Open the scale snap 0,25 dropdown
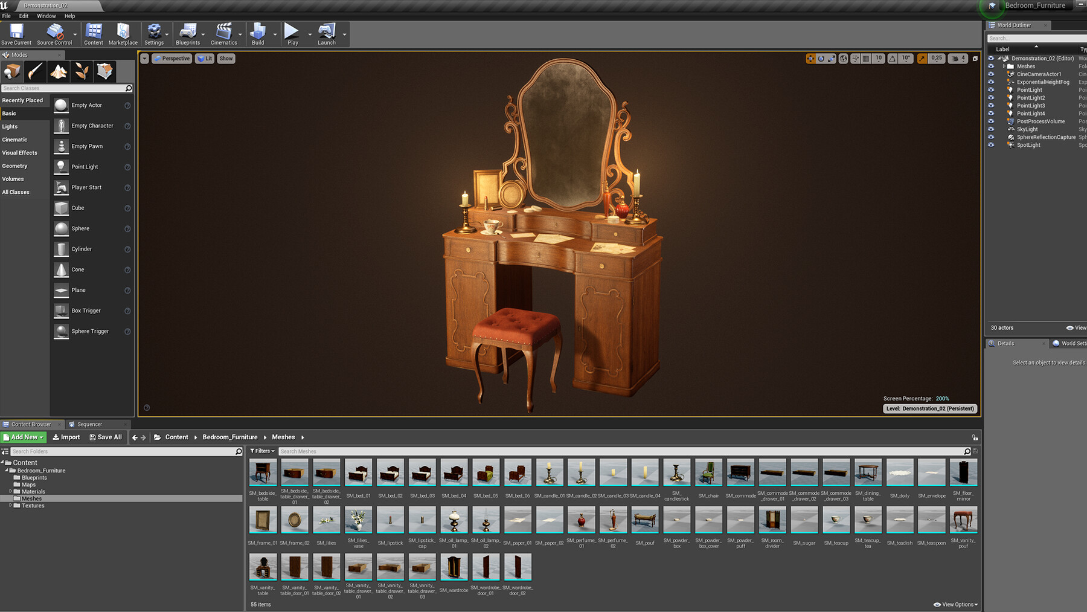 tap(937, 59)
